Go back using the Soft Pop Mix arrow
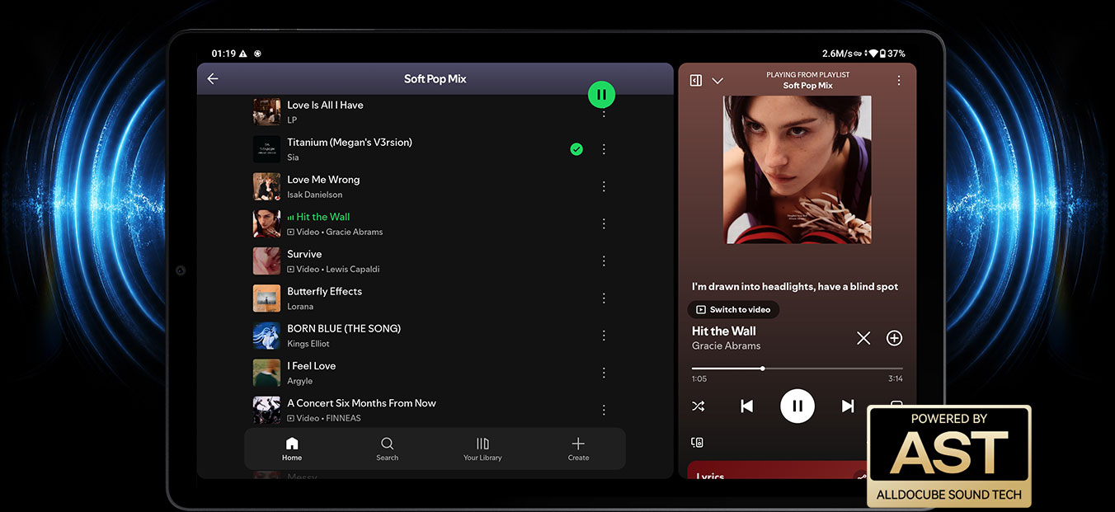 pos(213,78)
